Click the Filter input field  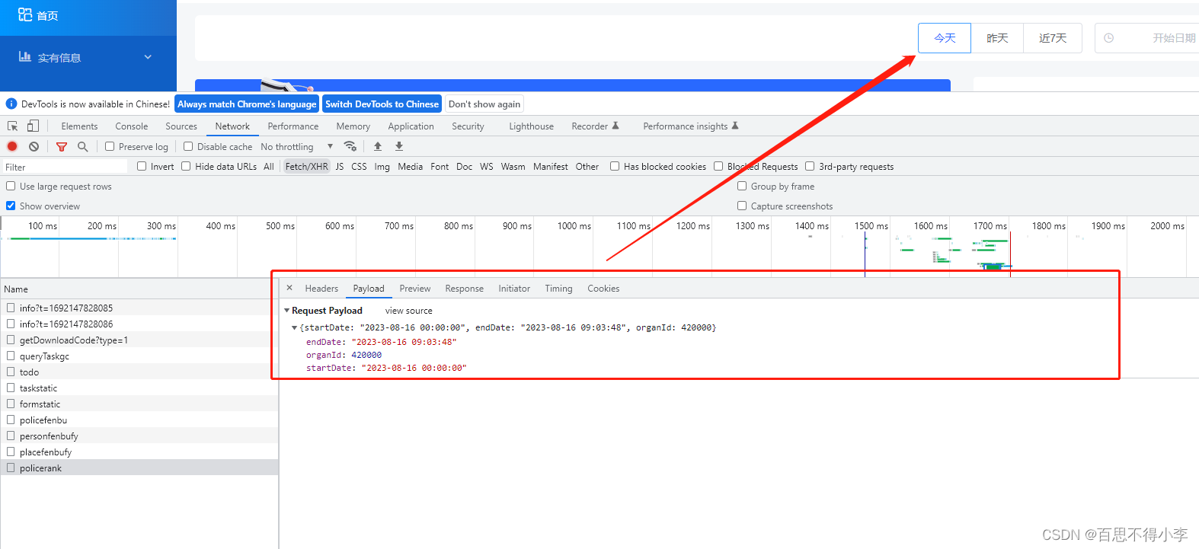point(65,167)
